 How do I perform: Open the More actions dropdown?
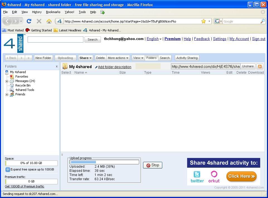[x=118, y=58]
